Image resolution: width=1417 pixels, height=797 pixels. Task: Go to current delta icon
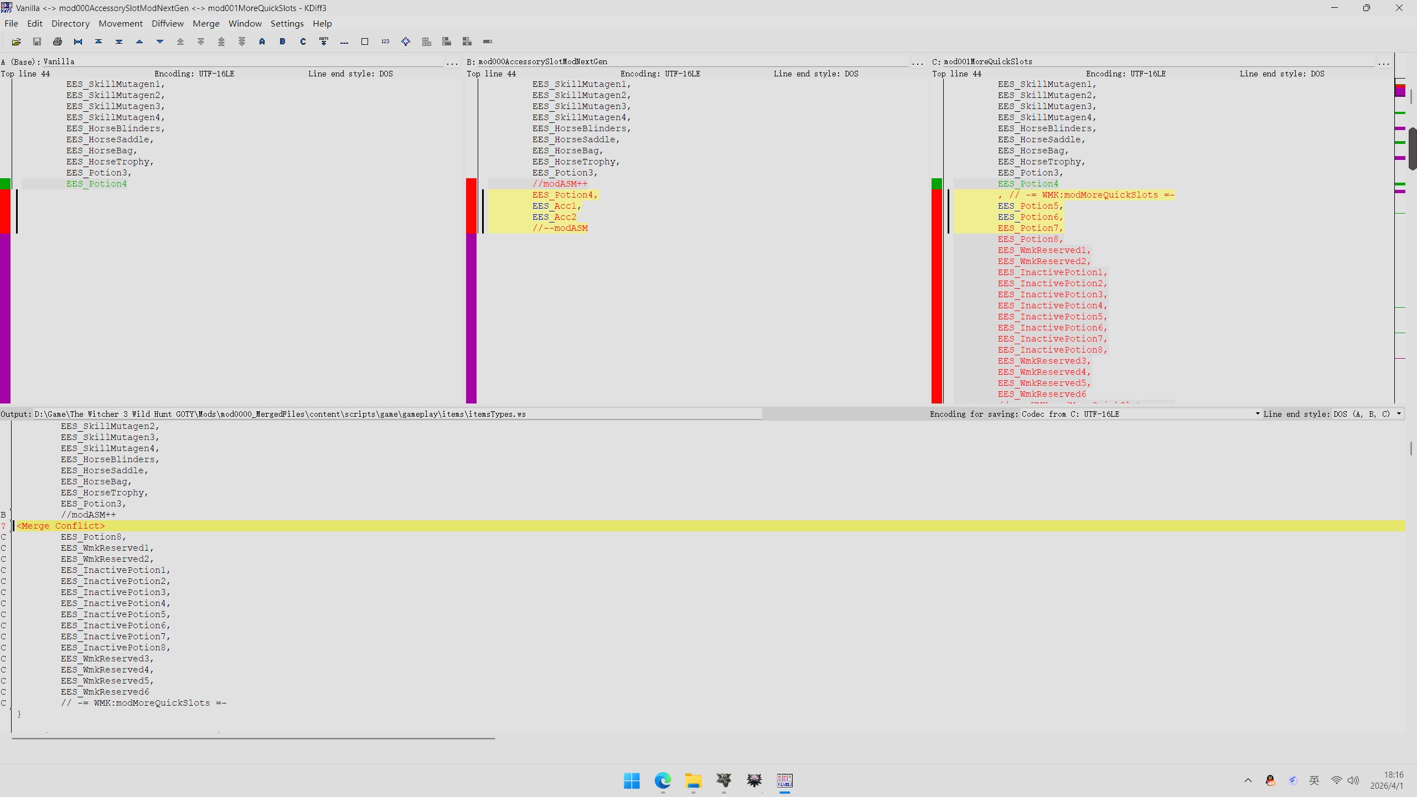[x=78, y=42]
